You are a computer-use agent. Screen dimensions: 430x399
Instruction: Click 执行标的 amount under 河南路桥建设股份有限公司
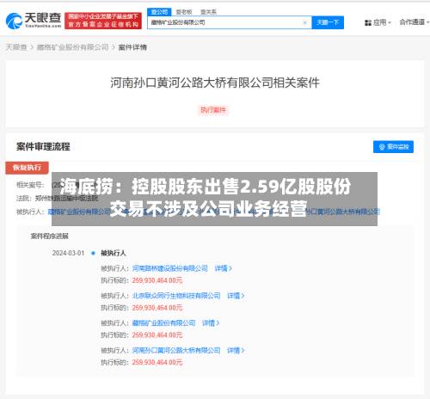click(x=157, y=280)
